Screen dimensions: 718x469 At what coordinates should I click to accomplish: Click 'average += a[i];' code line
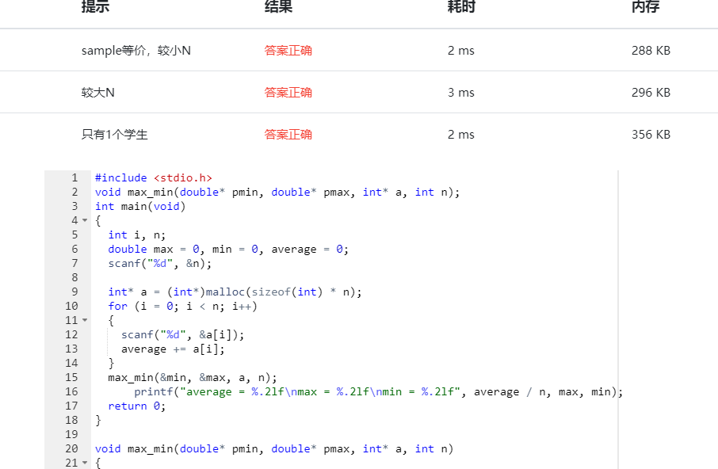[x=173, y=349]
